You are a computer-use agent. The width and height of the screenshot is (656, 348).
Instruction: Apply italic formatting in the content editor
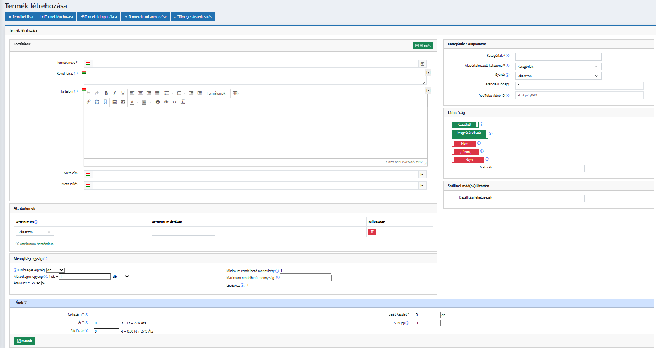click(x=114, y=93)
